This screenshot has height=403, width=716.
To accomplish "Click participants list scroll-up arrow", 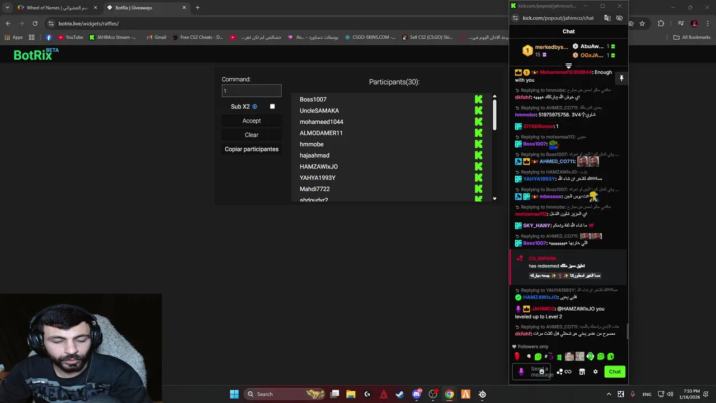I will (494, 96).
